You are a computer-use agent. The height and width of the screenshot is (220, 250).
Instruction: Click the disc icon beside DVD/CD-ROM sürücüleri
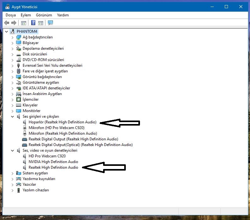19,60
